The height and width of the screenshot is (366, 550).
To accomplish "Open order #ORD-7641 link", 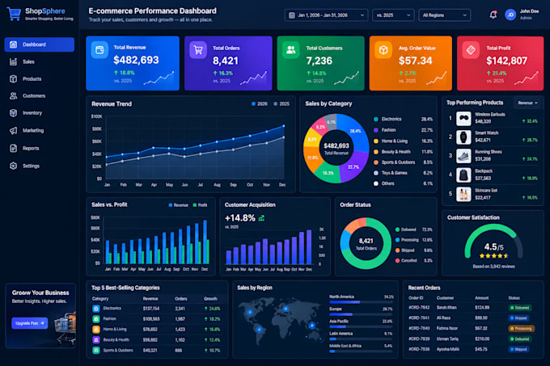I will pos(419,318).
